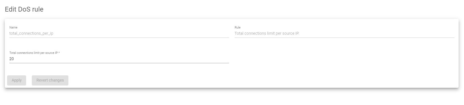This screenshot has width=464, height=105.
Task: Click the underline beneath the Name field
Action: 119,38
